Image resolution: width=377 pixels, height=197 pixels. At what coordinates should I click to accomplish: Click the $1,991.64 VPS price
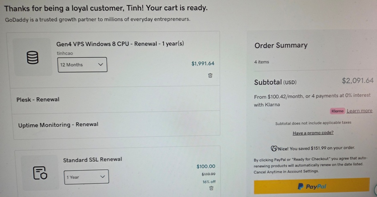[203, 64]
